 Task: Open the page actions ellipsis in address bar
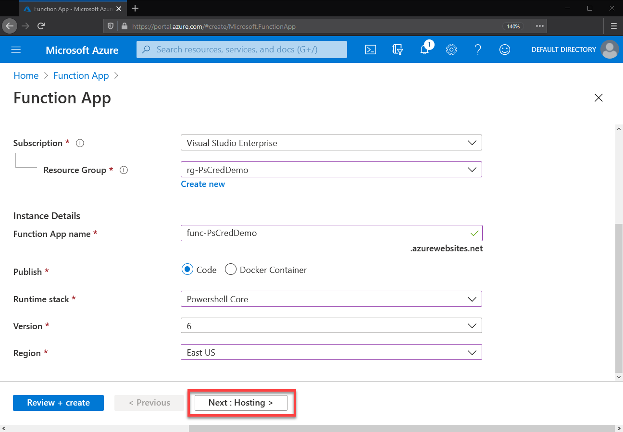(539, 26)
